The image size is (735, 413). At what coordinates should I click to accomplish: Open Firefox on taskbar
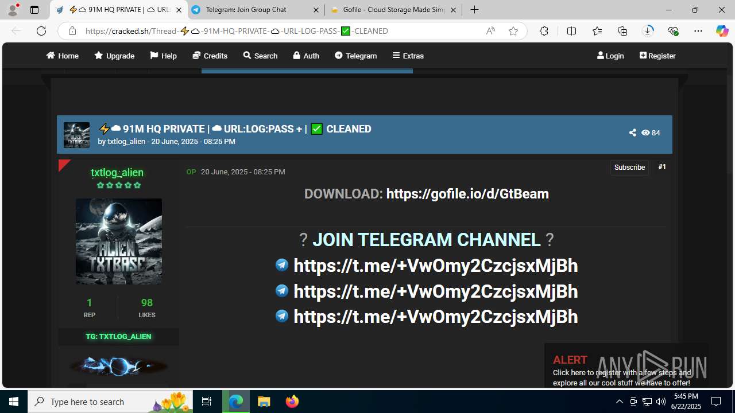click(292, 402)
